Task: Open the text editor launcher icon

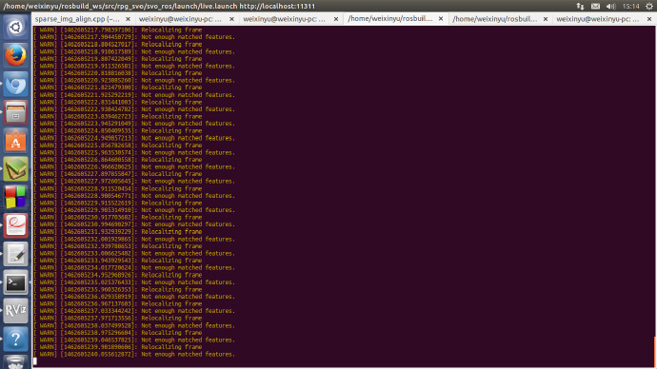Action: [x=15, y=254]
